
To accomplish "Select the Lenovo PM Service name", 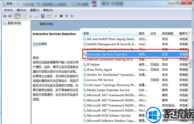I will 100,80.
